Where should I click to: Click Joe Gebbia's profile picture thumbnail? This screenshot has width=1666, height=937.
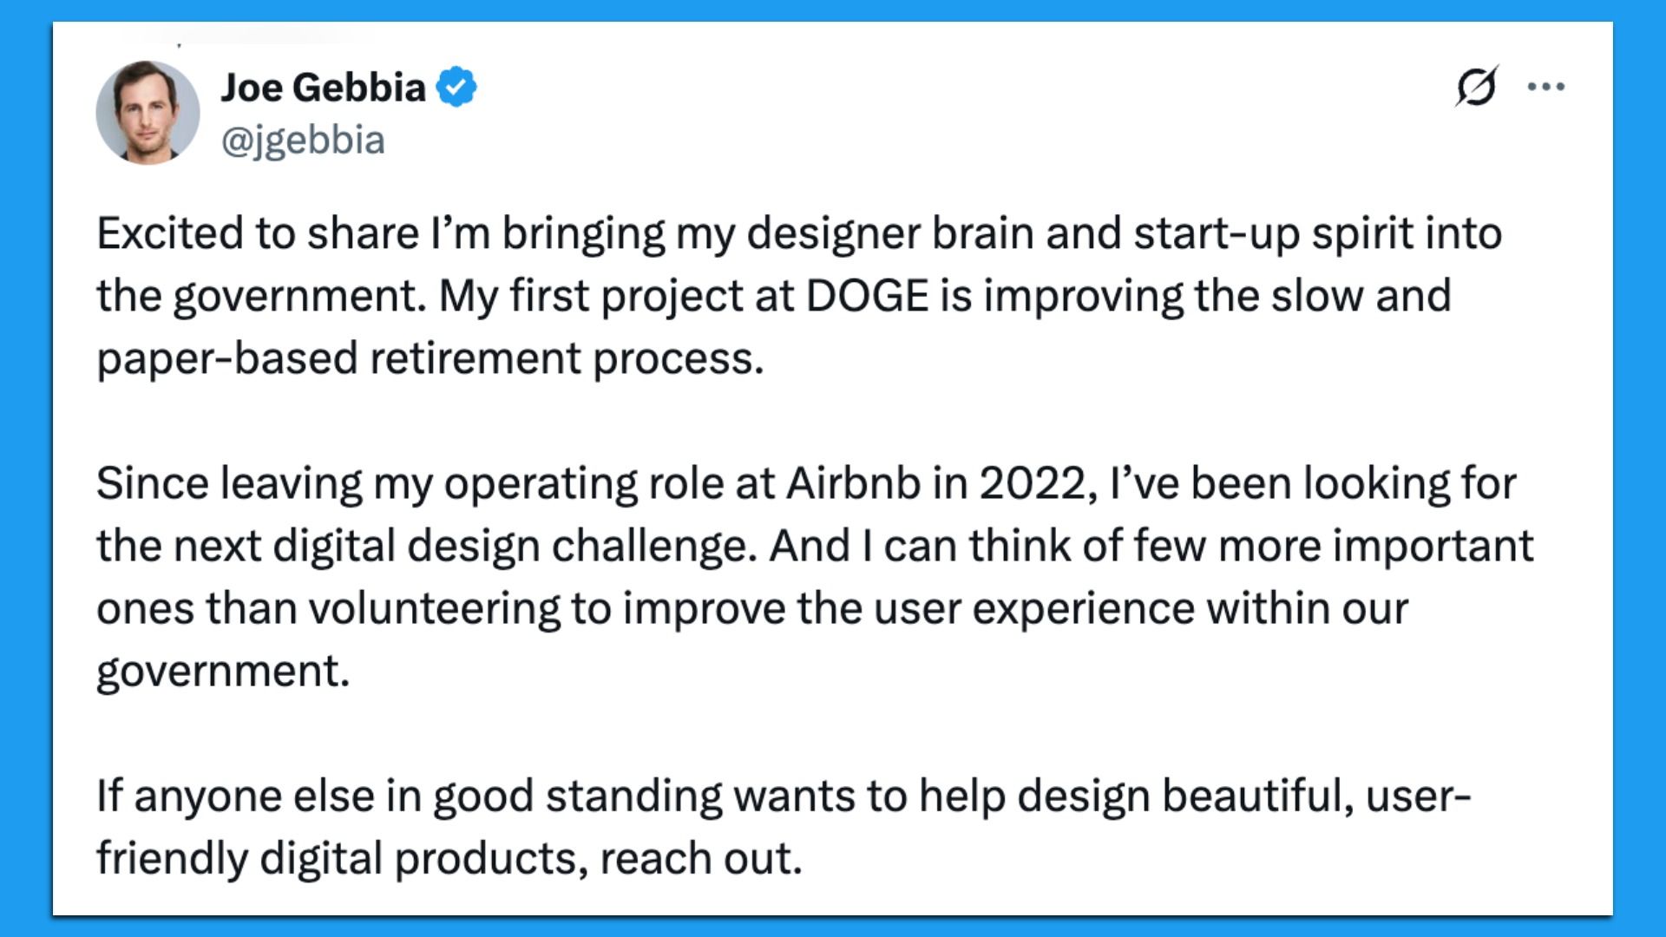(x=148, y=111)
